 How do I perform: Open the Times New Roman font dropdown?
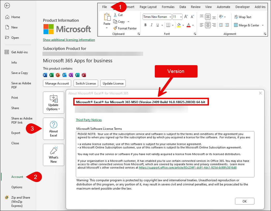pos(157,17)
